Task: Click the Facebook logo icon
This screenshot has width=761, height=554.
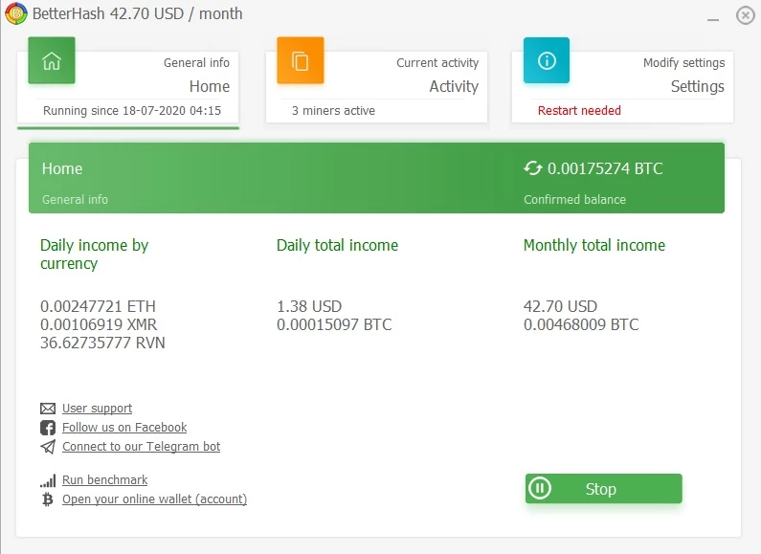Action: 48,428
